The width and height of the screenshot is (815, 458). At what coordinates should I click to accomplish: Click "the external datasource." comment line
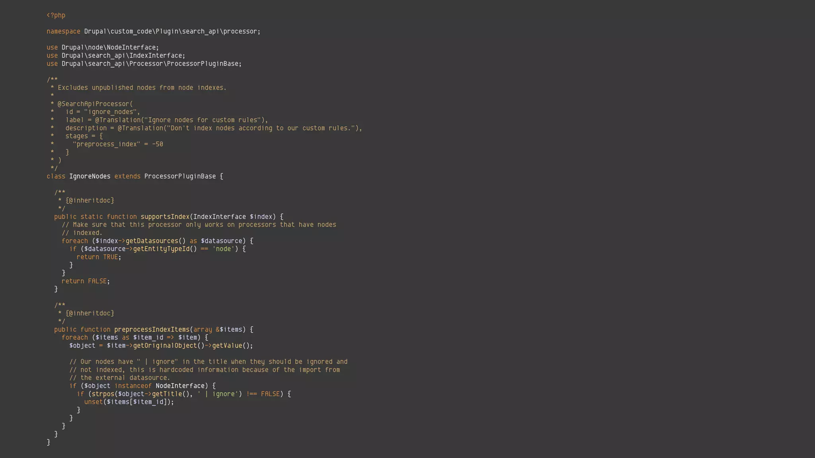point(120,378)
